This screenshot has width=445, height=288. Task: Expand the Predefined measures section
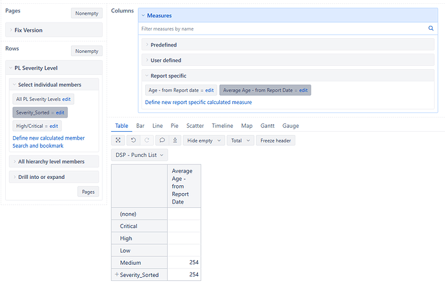coord(163,45)
